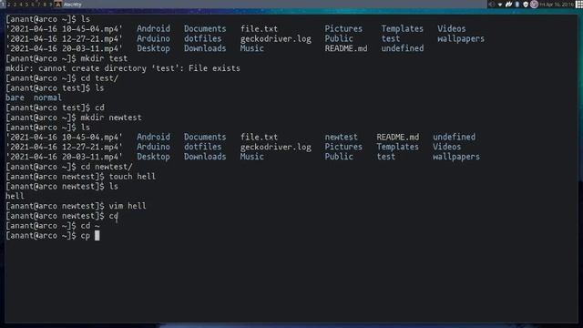583x328 pixels.
Task: Click '2021-04-16 20-03-11.mp4' in second listing
Action: tap(64, 157)
